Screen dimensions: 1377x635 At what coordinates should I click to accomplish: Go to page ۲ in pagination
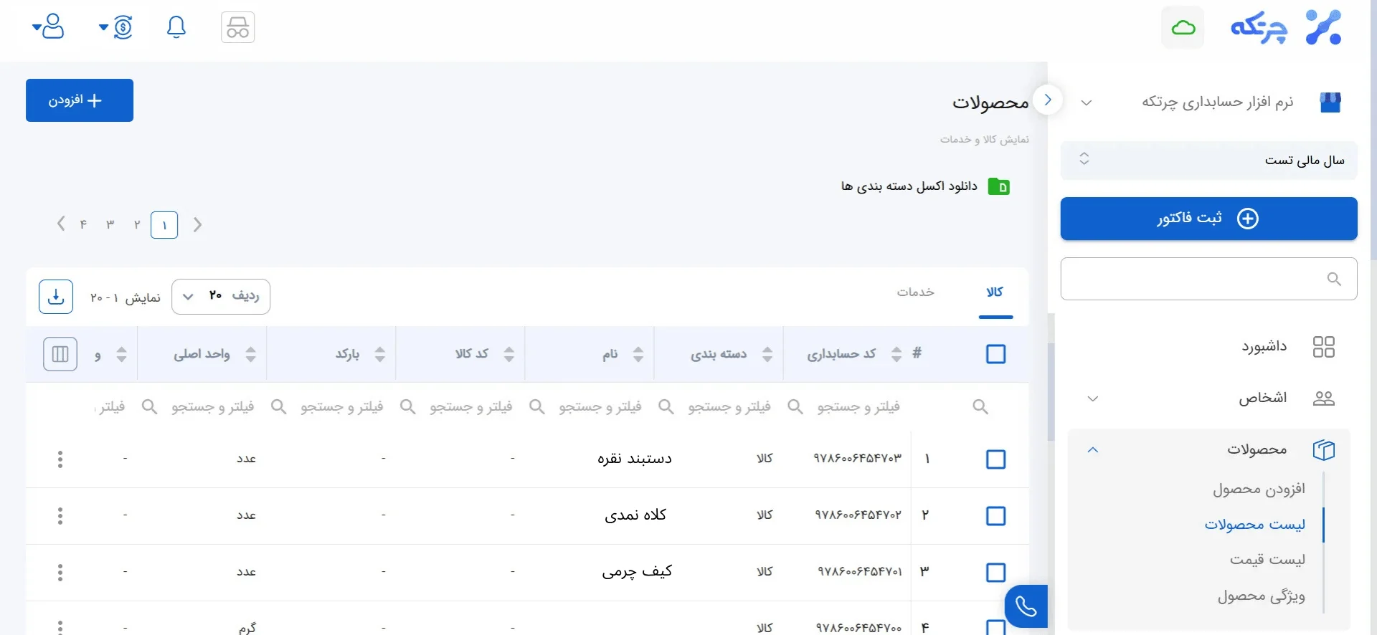(137, 225)
